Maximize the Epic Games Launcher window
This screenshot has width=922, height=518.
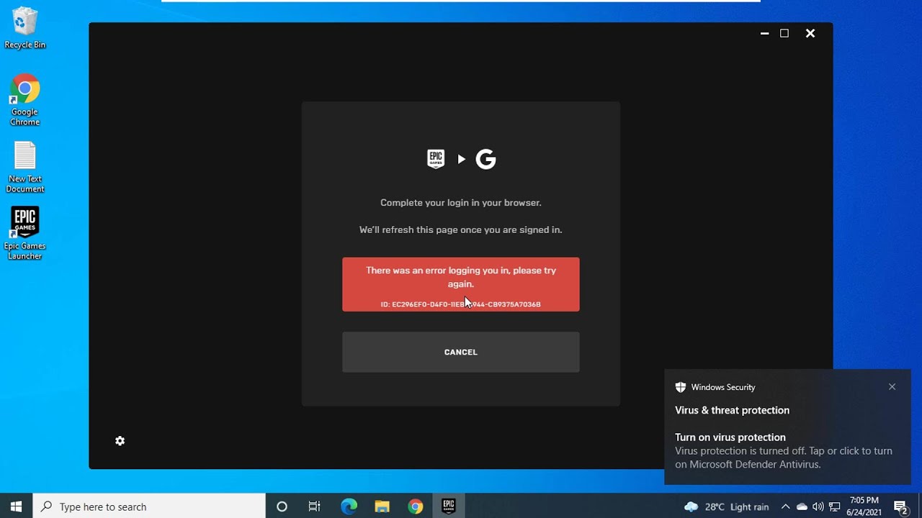784,33
